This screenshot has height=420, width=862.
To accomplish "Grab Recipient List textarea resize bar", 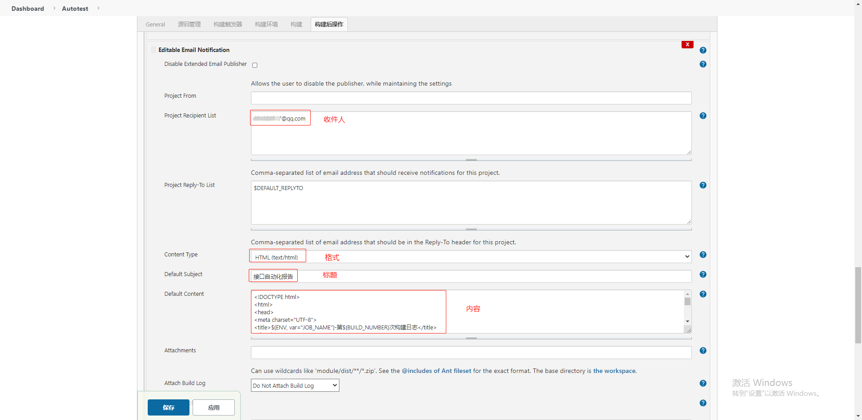I will click(x=471, y=160).
